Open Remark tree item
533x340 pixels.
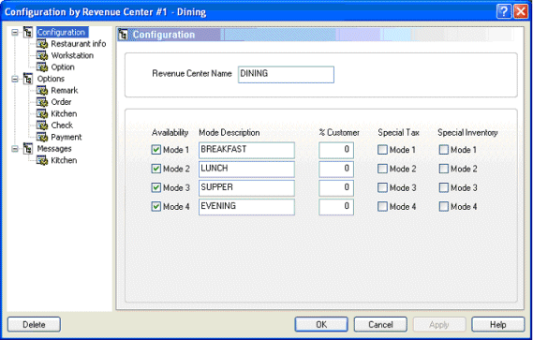click(65, 91)
